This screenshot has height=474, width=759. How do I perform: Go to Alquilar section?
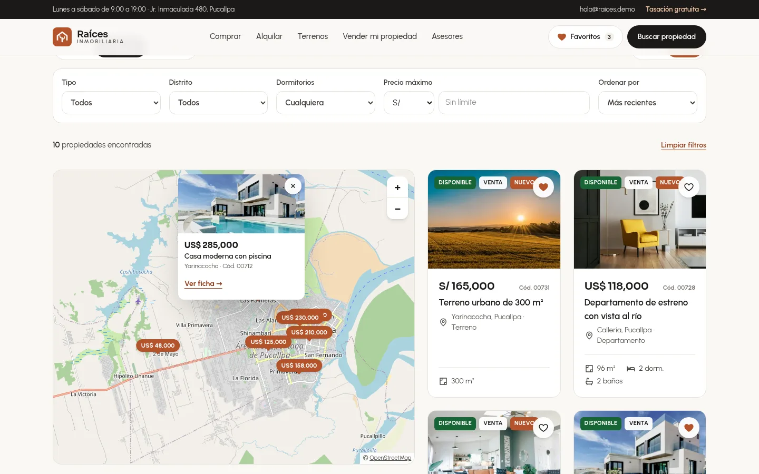tap(269, 36)
